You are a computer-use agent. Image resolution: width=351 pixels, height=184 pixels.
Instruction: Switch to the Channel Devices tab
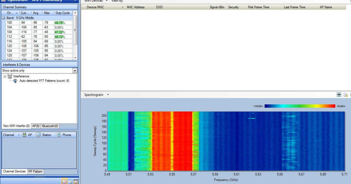(14, 171)
